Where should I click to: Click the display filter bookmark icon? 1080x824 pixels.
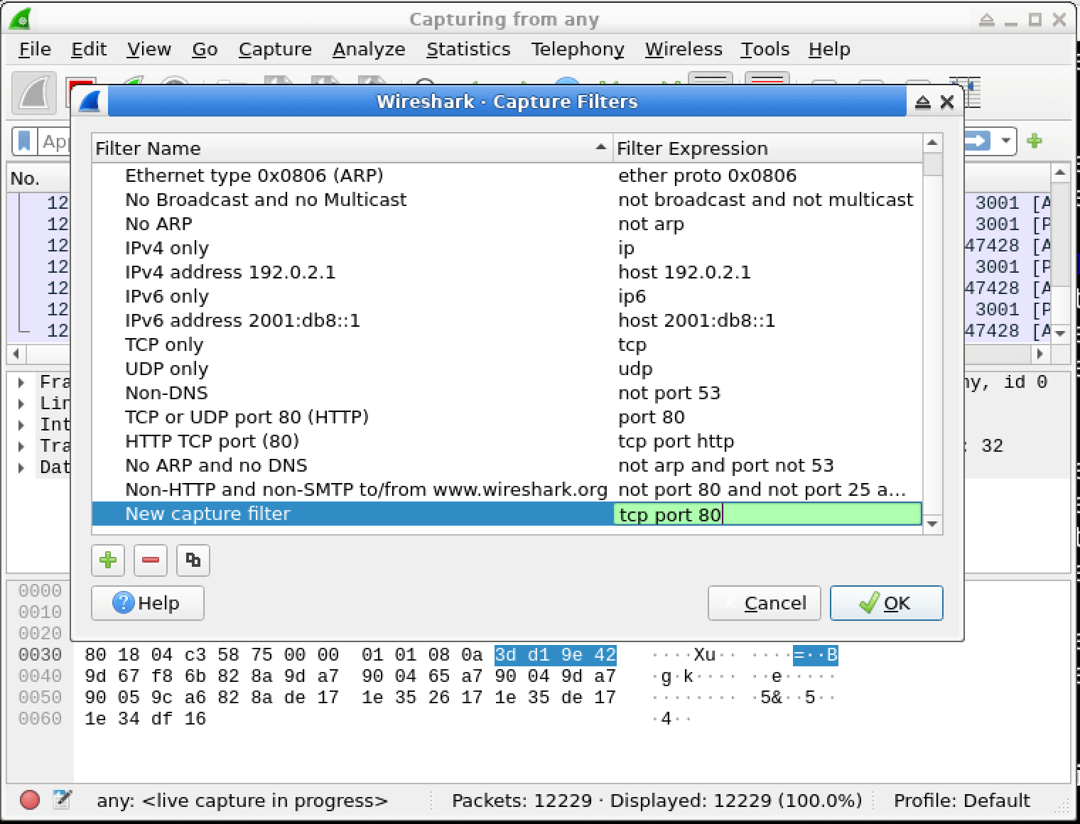(x=25, y=141)
